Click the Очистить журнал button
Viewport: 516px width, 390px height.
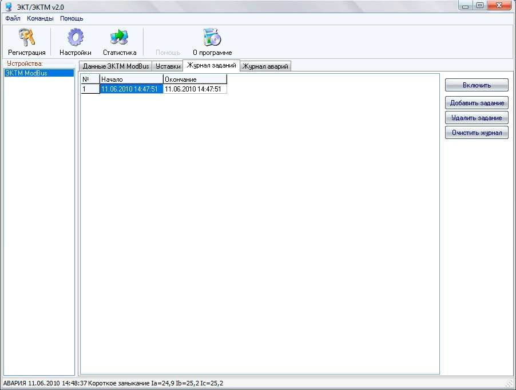[477, 133]
